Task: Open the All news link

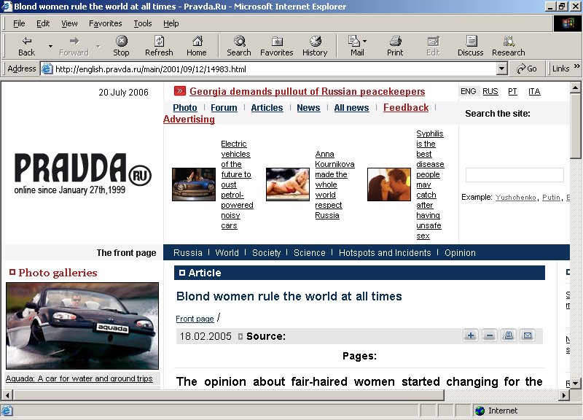Action: (x=351, y=107)
